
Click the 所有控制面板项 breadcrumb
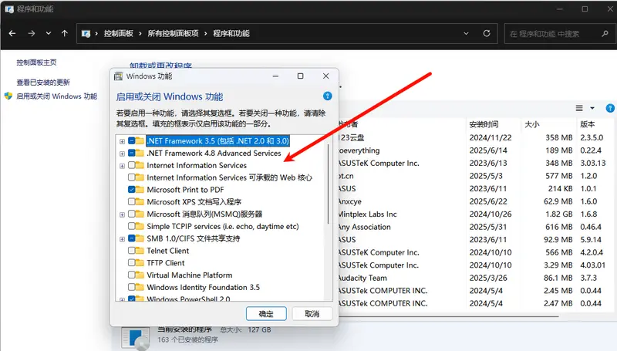point(173,33)
